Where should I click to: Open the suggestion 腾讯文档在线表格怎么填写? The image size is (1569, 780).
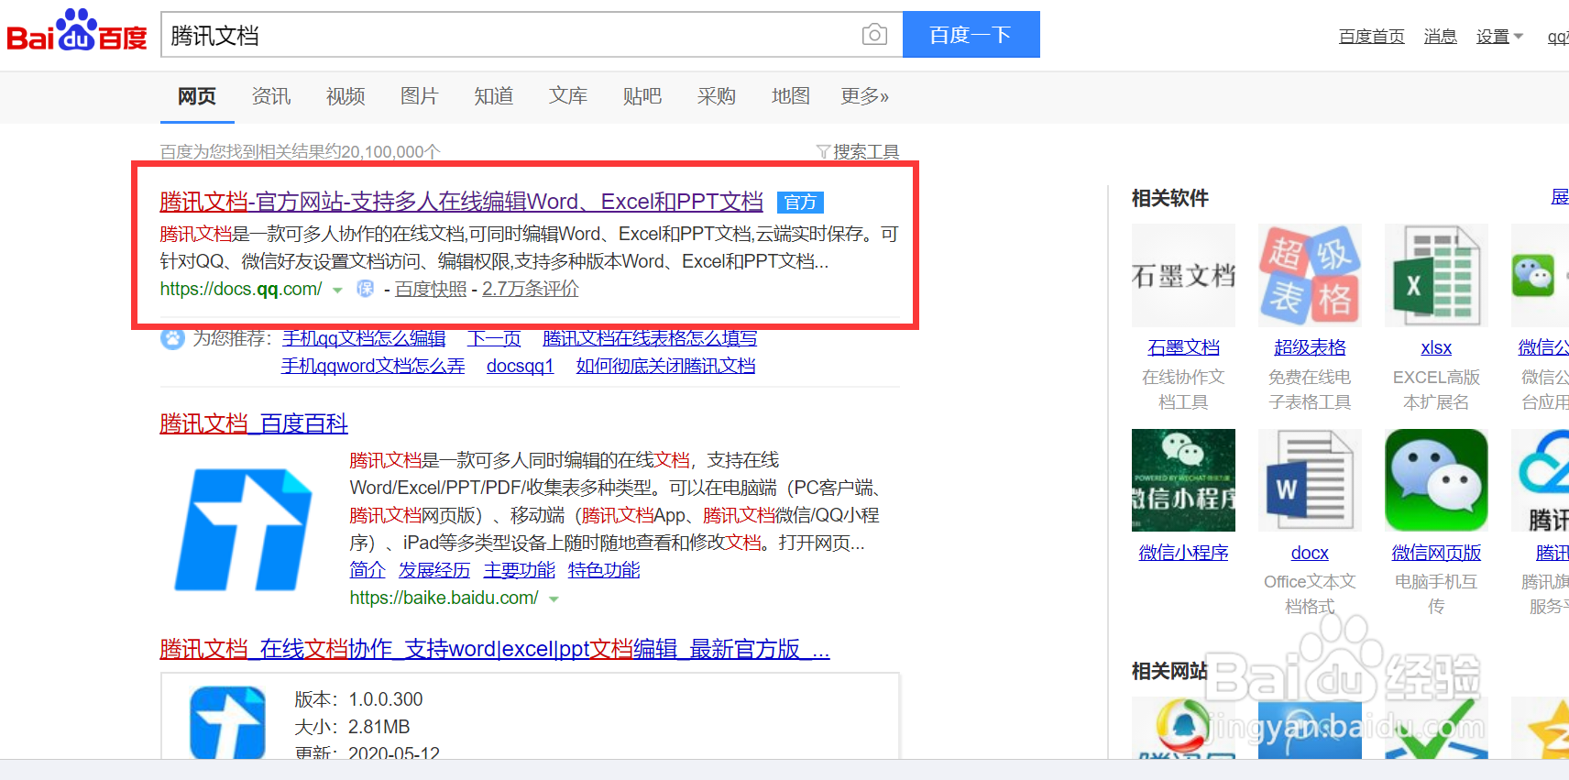click(650, 338)
